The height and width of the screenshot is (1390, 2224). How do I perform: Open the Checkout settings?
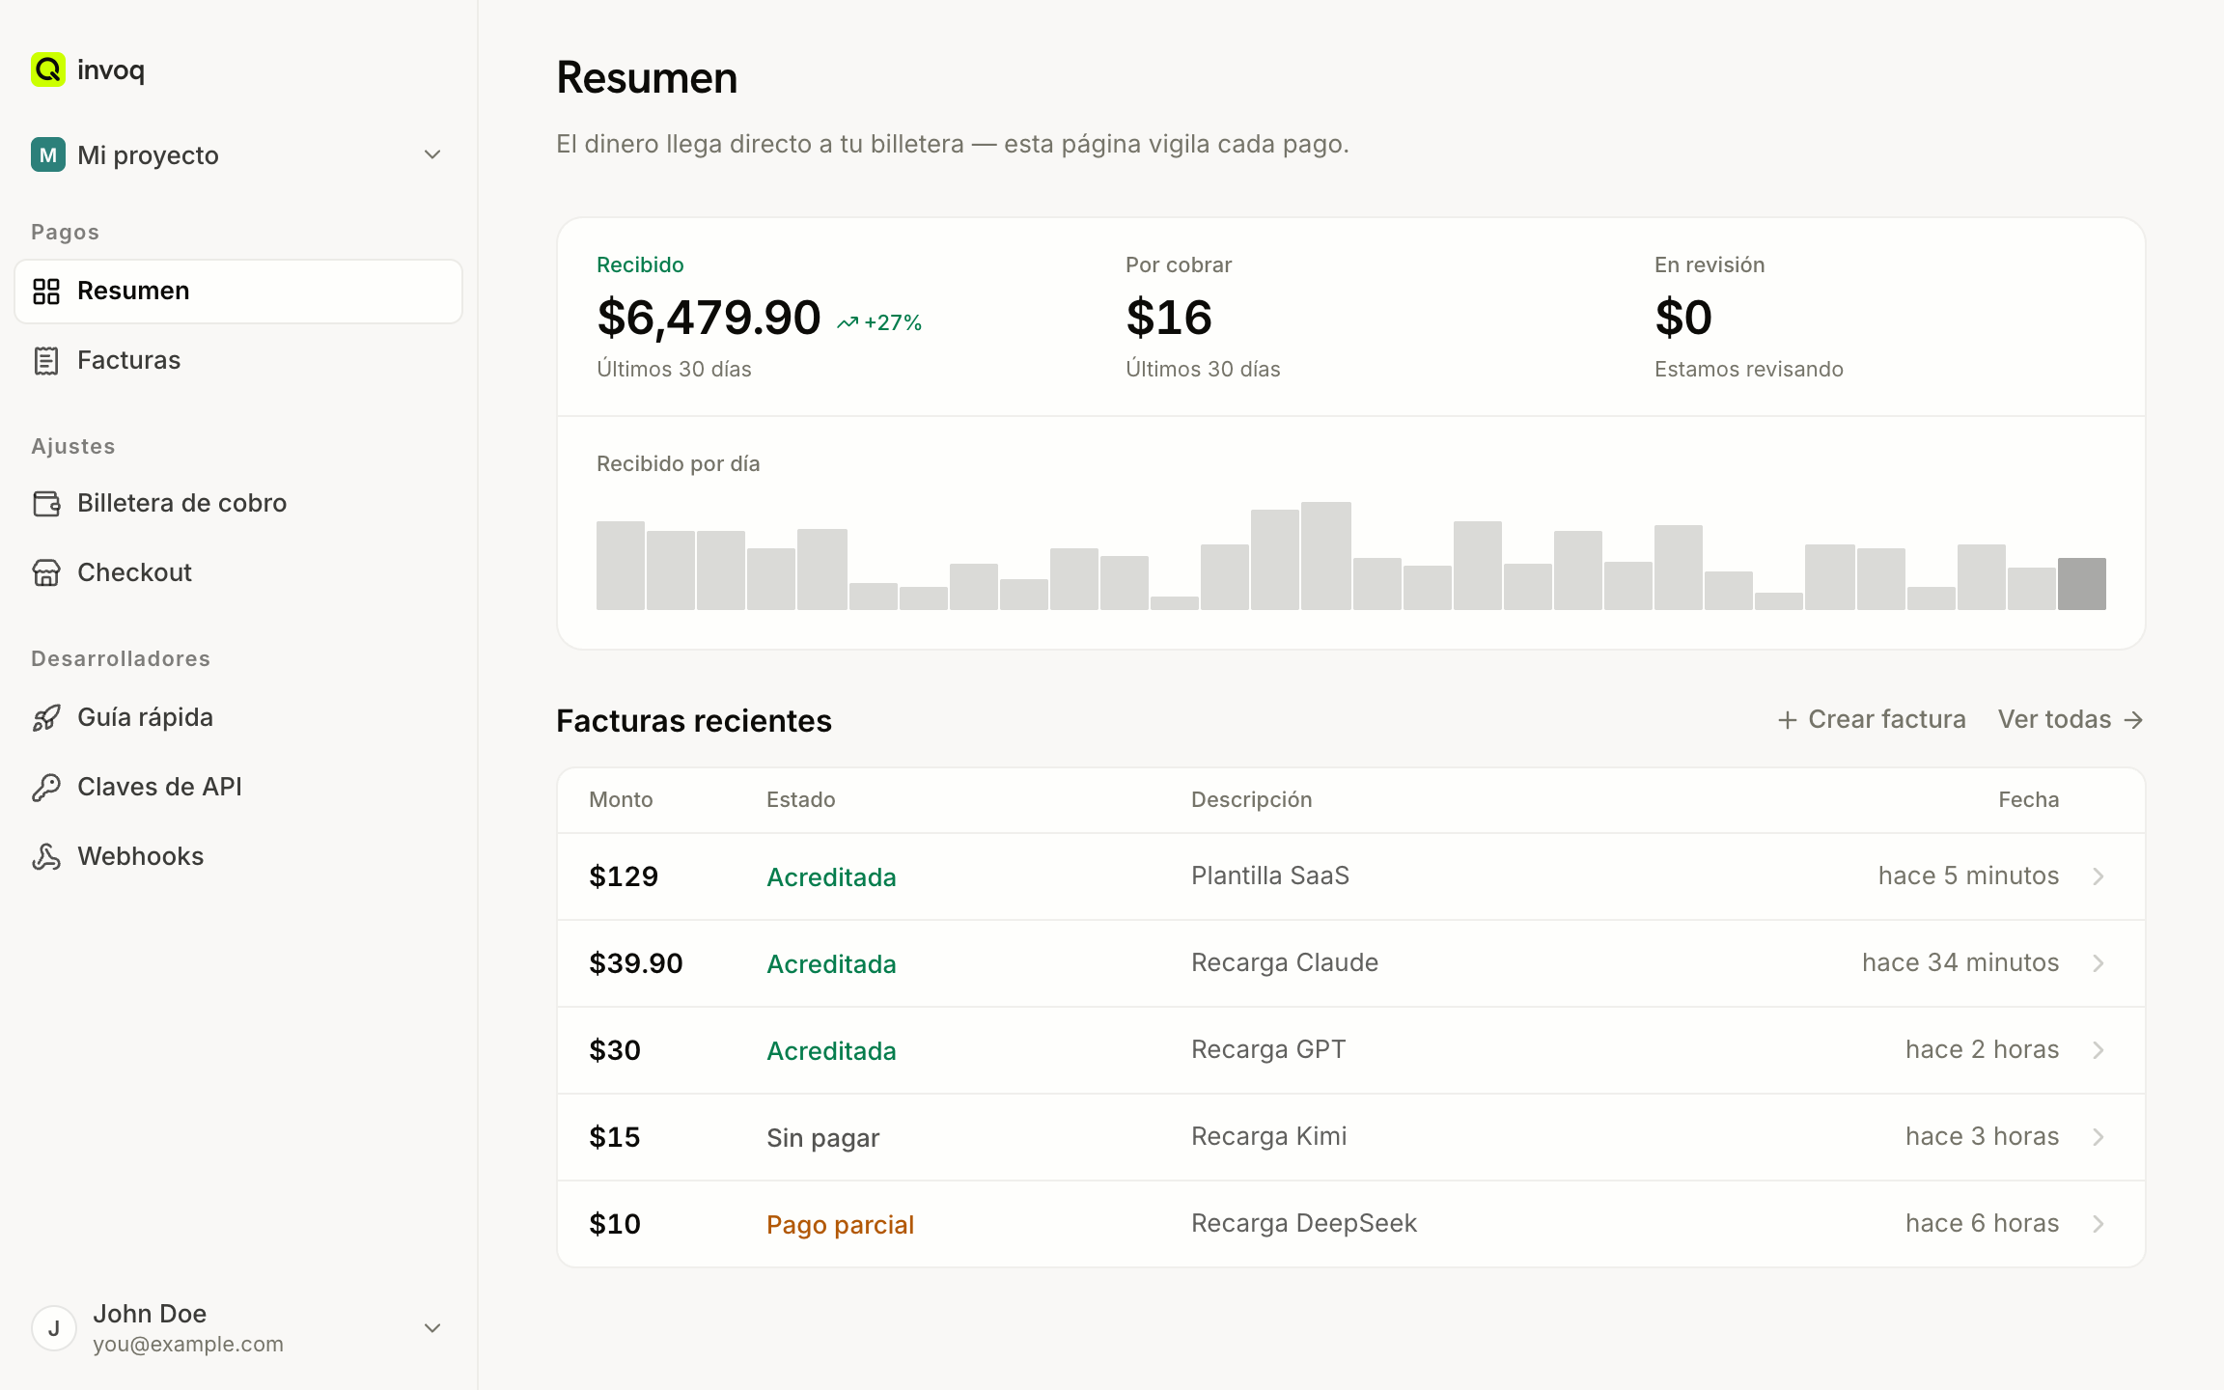click(238, 572)
